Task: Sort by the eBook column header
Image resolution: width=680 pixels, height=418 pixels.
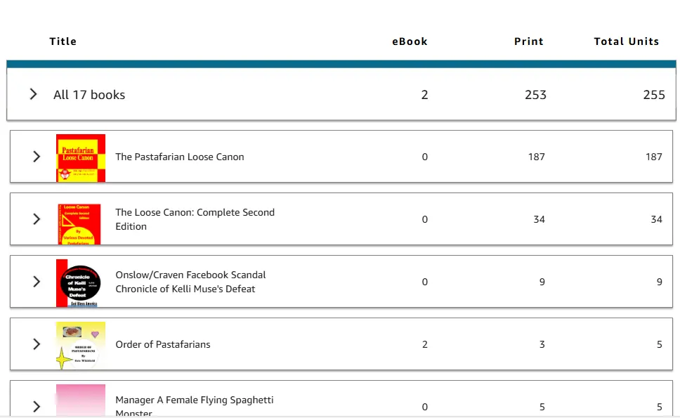Action: (x=410, y=41)
